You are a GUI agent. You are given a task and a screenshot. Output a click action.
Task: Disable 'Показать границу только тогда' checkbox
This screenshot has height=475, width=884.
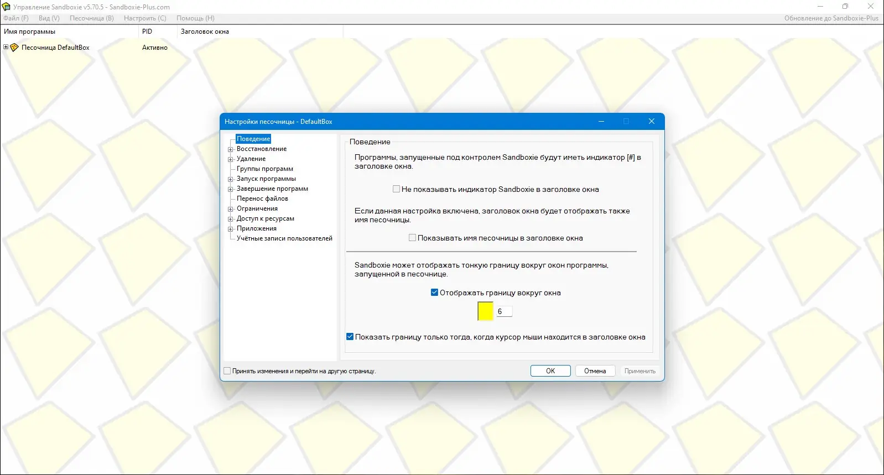tap(350, 337)
